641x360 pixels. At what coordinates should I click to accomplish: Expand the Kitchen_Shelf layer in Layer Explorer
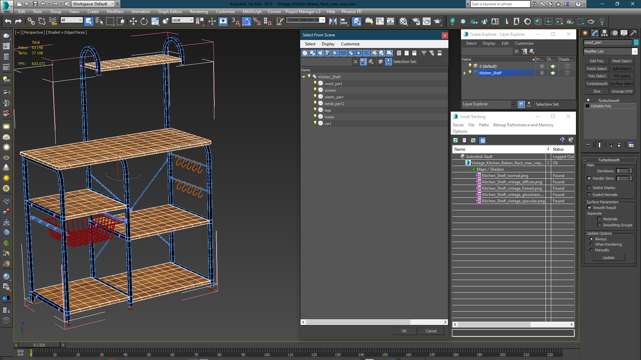(464, 73)
